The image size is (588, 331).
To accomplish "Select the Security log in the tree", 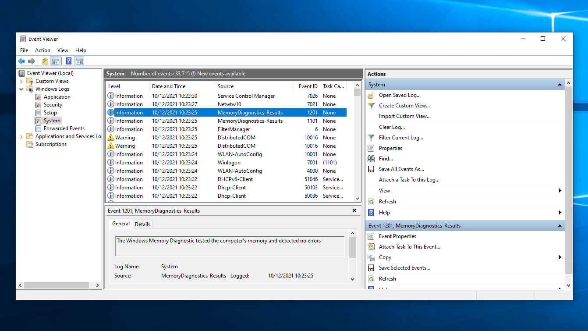I will pos(52,104).
